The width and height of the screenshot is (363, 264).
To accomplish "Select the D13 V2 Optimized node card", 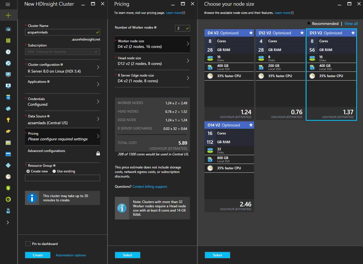I will (331, 75).
